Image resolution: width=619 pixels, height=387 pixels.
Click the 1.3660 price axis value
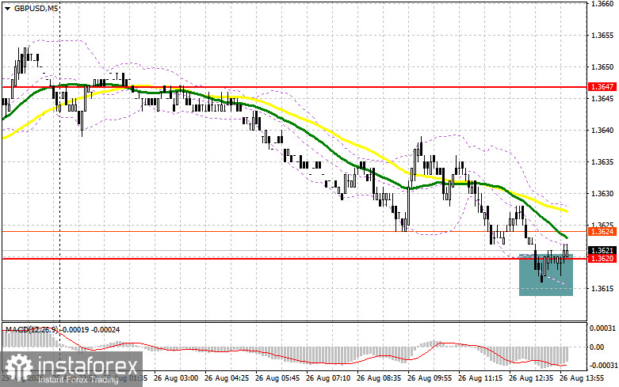(602, 3)
